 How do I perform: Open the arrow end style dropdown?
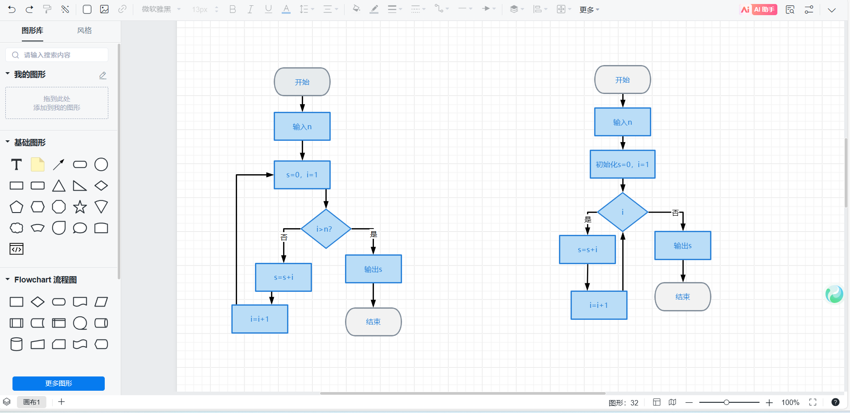coord(489,9)
